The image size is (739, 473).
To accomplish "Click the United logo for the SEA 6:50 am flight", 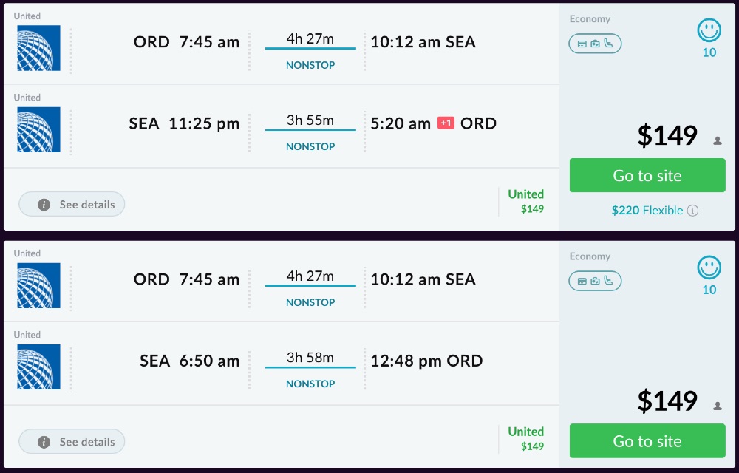I will [x=38, y=367].
